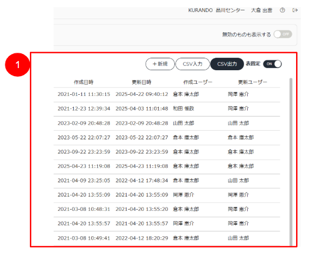The width and height of the screenshot is (314, 263).
Task: Click the 更新日時 cell 2025-04-23 11:19:08
Action: pyautogui.click(x=142, y=166)
